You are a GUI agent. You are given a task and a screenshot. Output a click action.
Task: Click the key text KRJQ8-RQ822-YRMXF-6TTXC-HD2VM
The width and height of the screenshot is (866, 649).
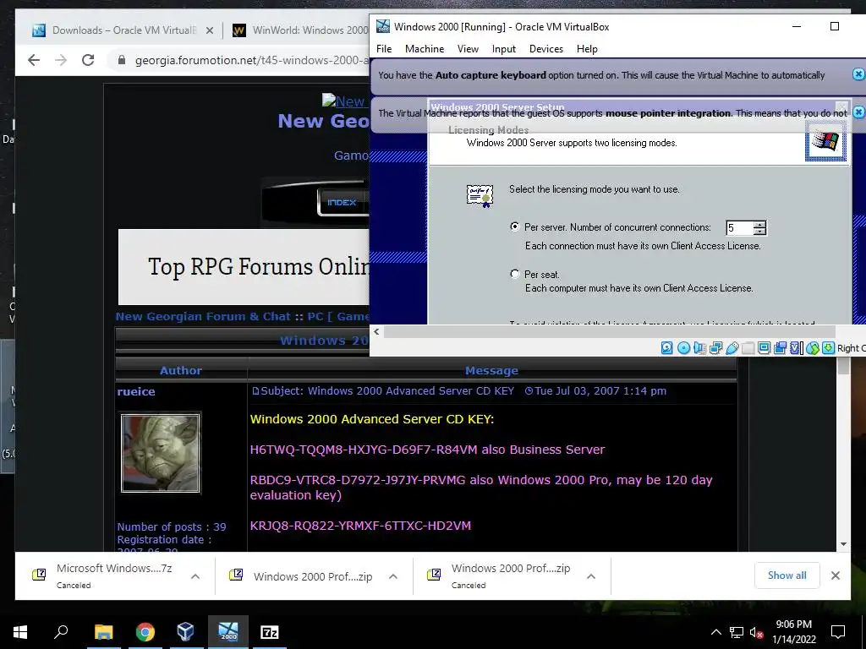360,526
